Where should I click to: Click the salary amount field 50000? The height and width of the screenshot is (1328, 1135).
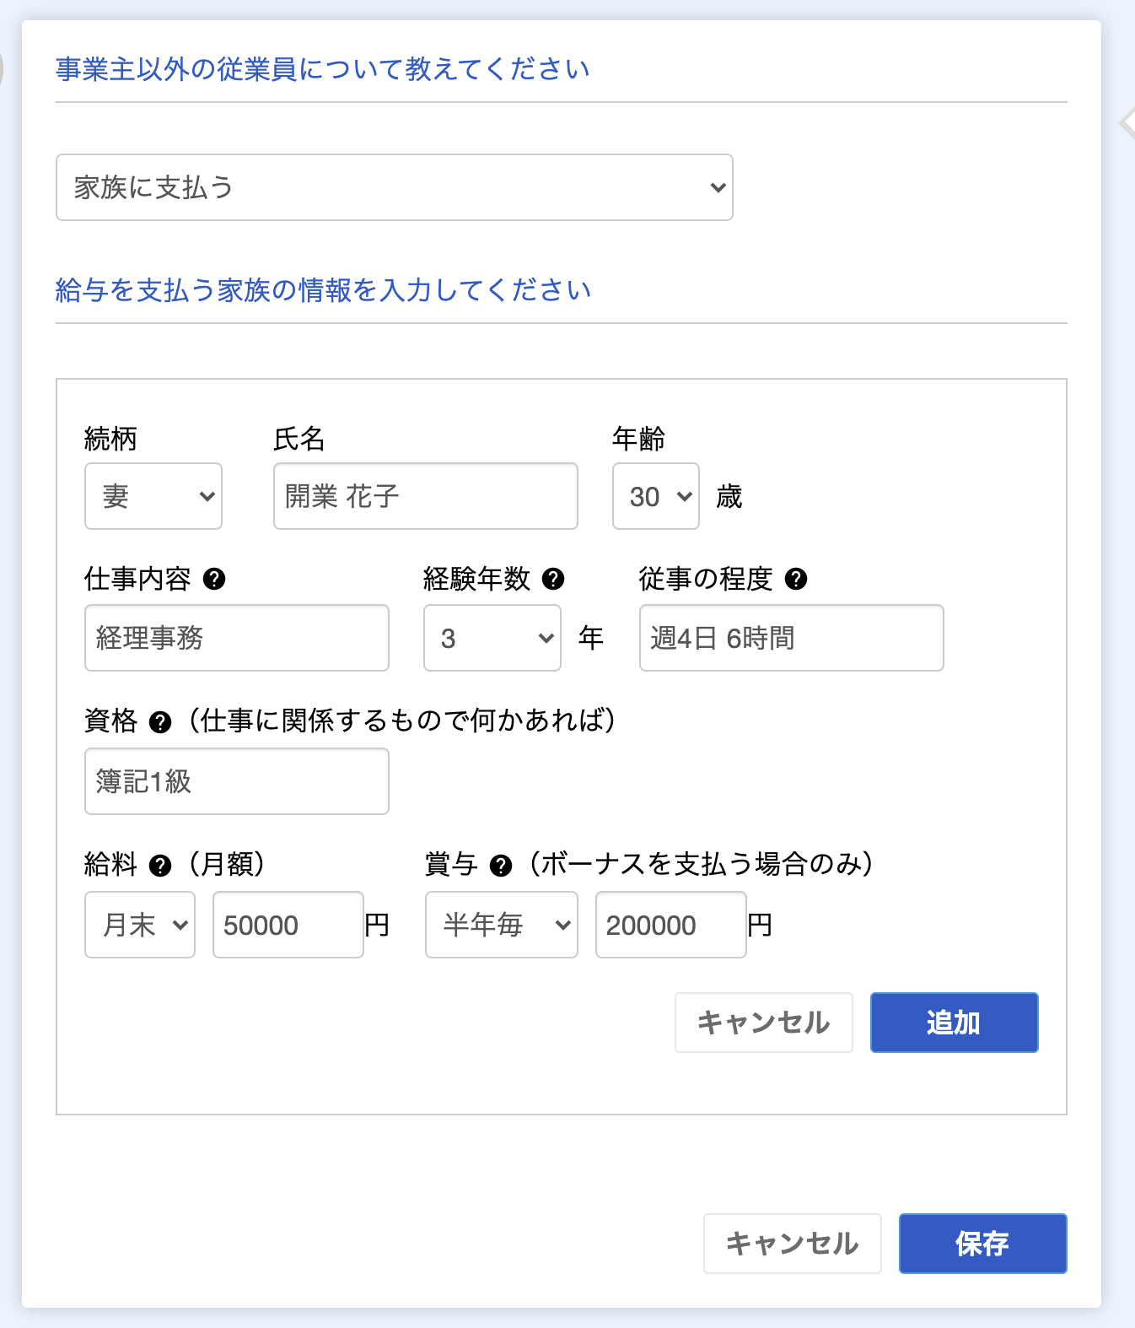(288, 925)
